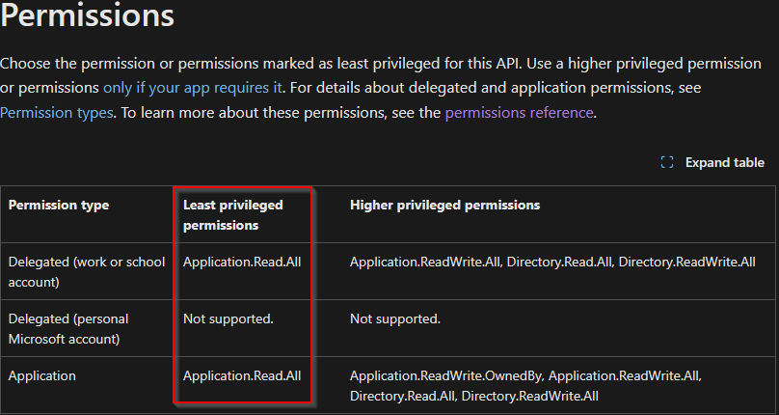This screenshot has height=415, width=779.
Task: Select the Permission type column header
Action: (59, 205)
